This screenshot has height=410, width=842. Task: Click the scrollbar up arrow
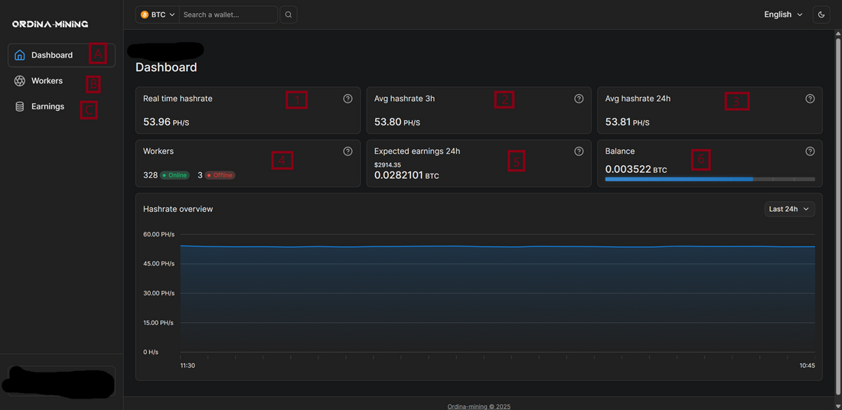pos(837,34)
